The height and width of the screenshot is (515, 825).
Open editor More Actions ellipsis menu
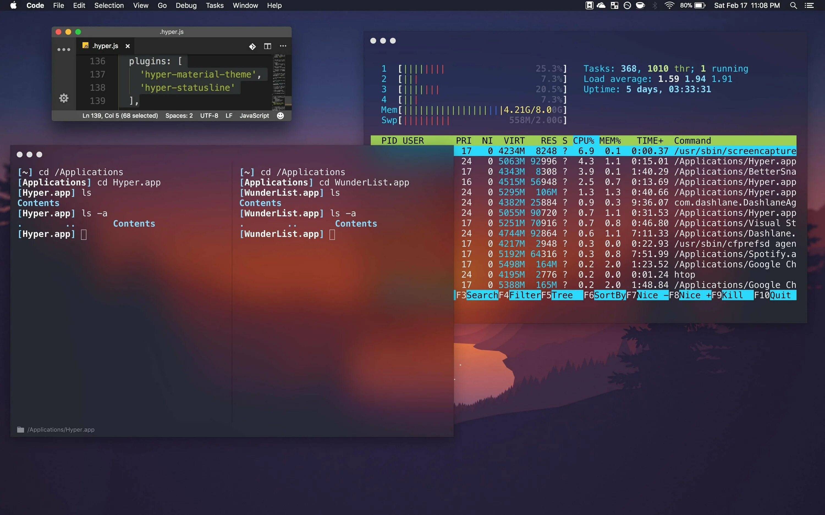(283, 46)
